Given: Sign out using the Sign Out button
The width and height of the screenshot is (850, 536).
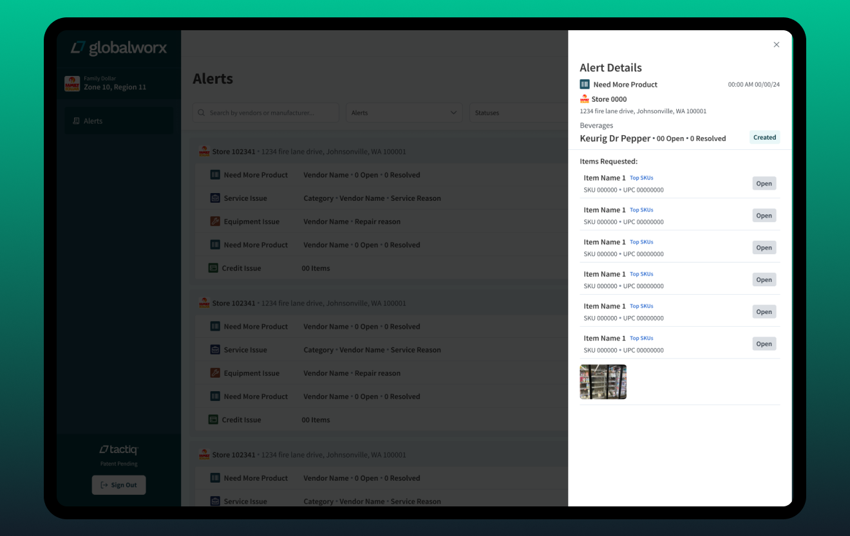Looking at the screenshot, I should tap(119, 485).
